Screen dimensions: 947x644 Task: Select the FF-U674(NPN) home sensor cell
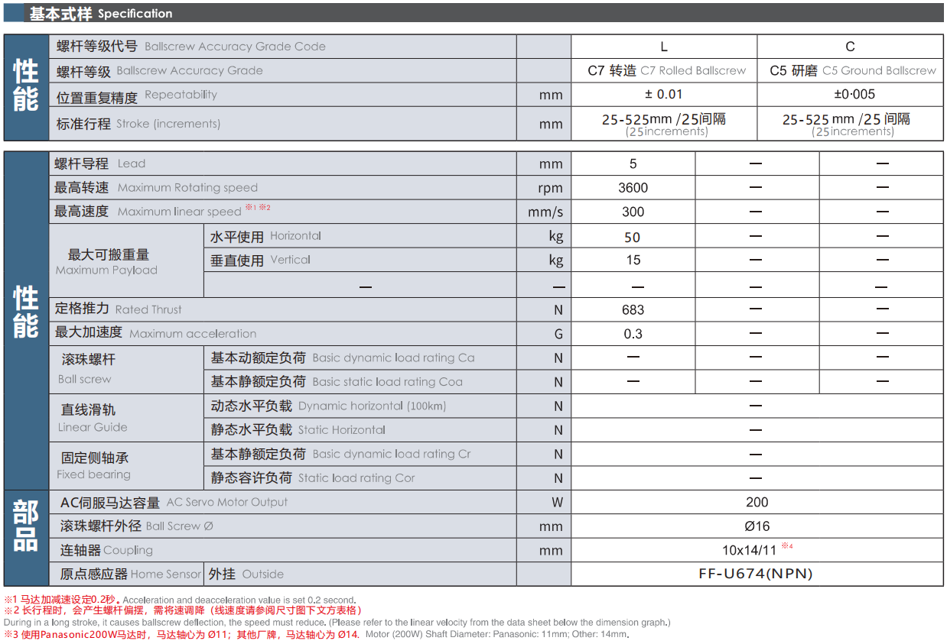(756, 574)
